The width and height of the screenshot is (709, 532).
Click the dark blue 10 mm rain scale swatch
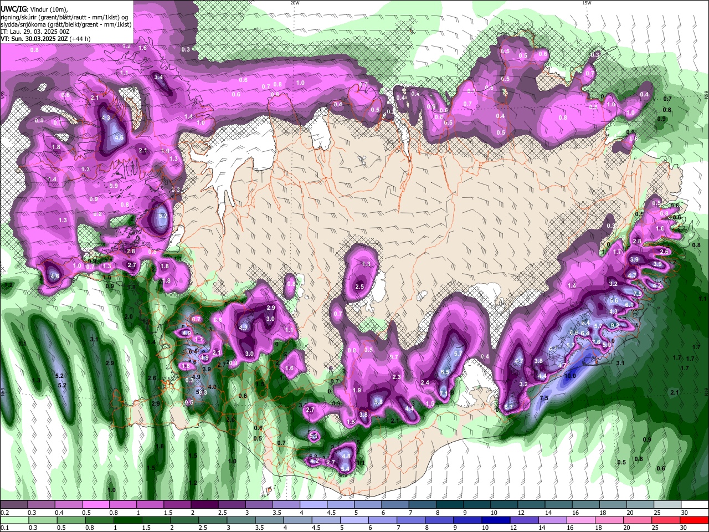[x=496, y=520]
